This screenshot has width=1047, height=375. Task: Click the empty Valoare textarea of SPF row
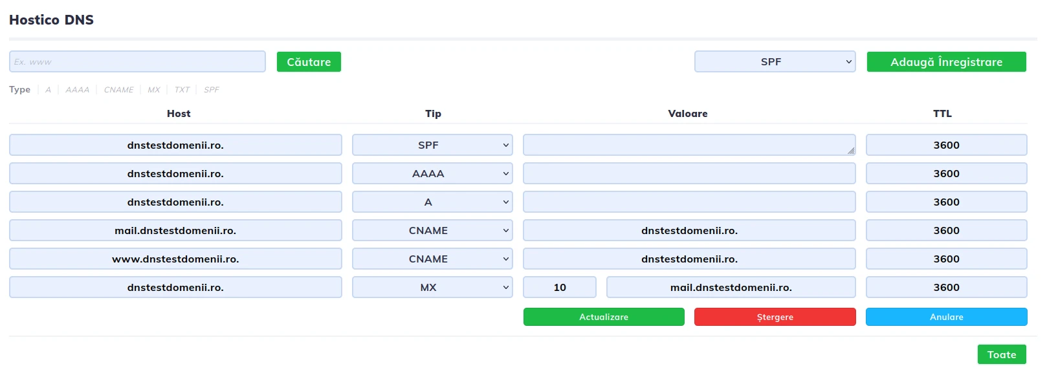(689, 145)
